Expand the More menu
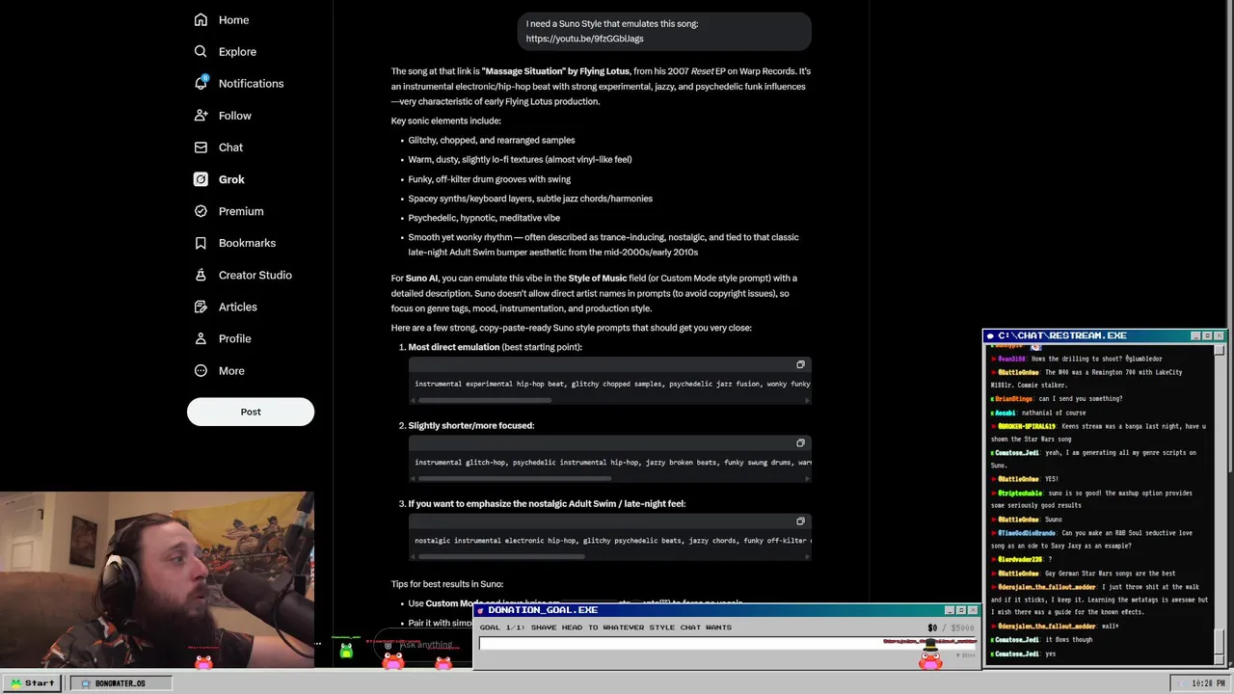The image size is (1234, 694). (x=219, y=369)
